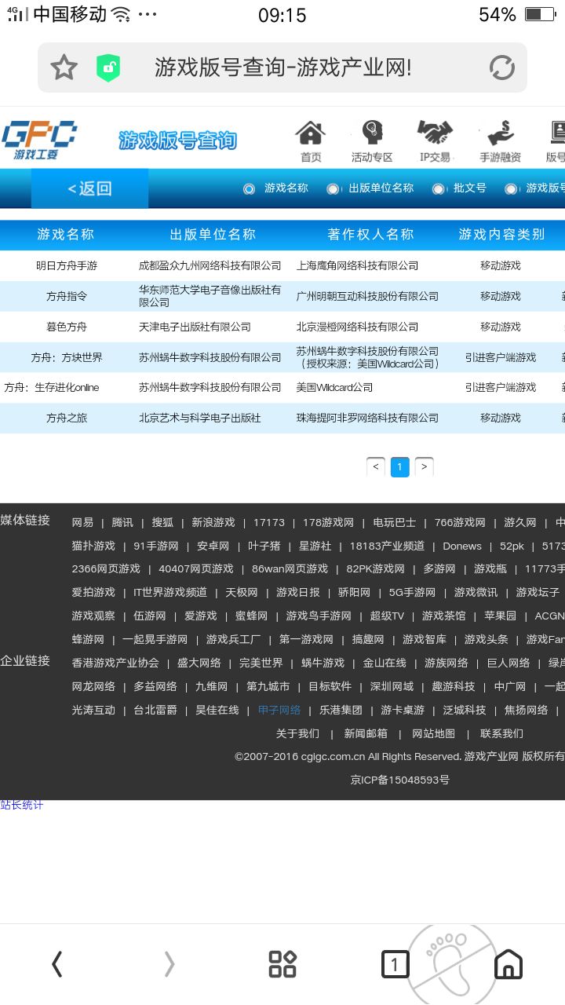Open the 活动专区 icon
Image resolution: width=565 pixels, height=1005 pixels.
pyautogui.click(x=372, y=142)
